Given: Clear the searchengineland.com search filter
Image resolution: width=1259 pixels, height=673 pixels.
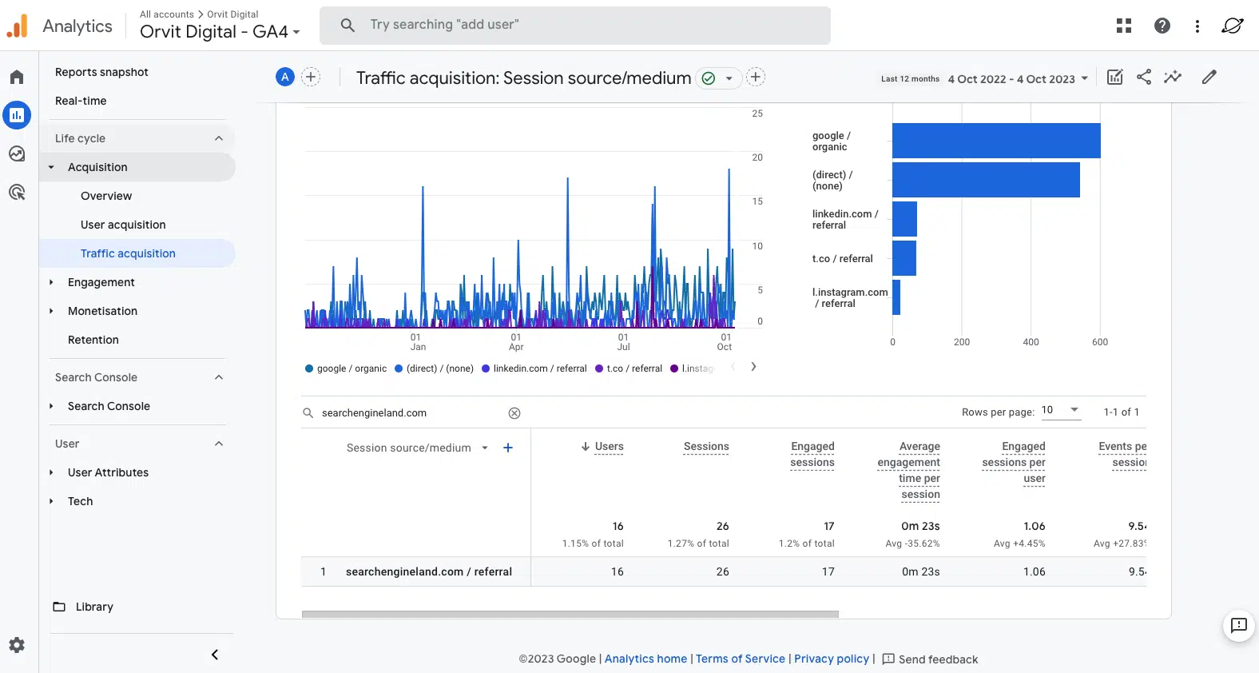Looking at the screenshot, I should click(514, 413).
